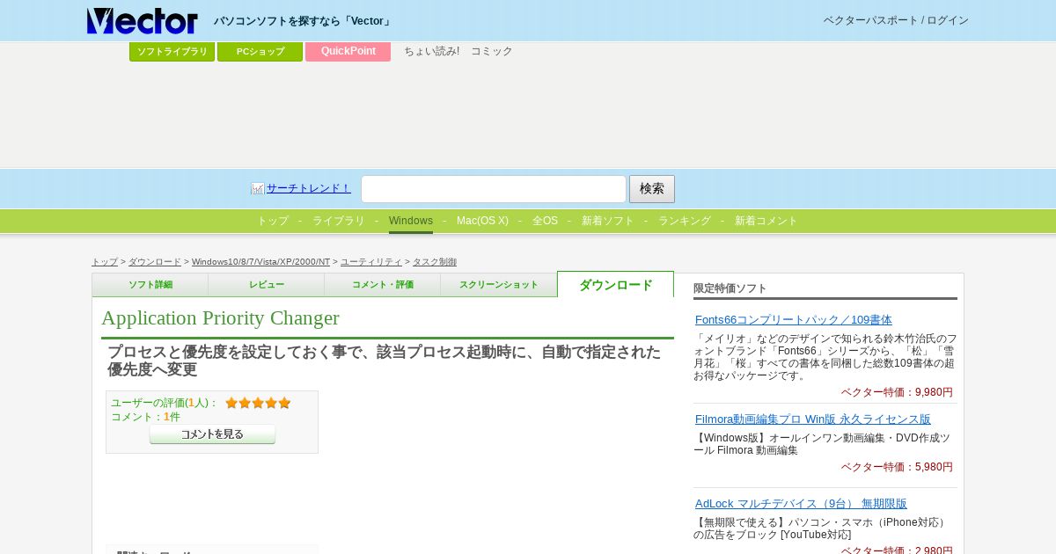This screenshot has height=554, width=1056.
Task: Click the ダウンロード breadcrumb link
Action: (x=155, y=262)
